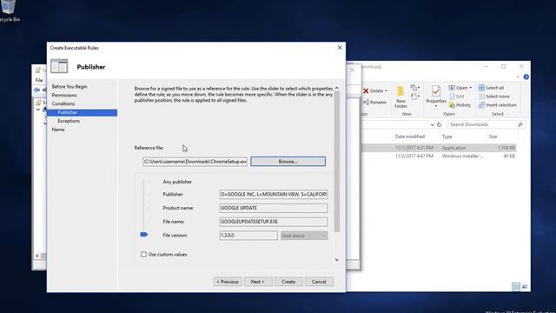Expand Open dropdown arrow in Explorer ribbon
This screenshot has width=556, height=313.
click(x=471, y=88)
